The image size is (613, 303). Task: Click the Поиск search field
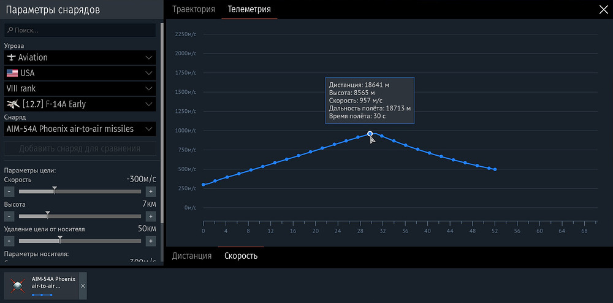coord(80,30)
